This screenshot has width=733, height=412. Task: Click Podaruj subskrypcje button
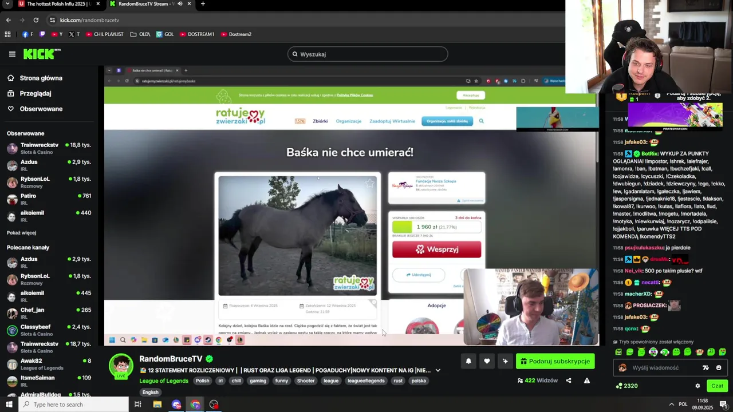pos(555,361)
